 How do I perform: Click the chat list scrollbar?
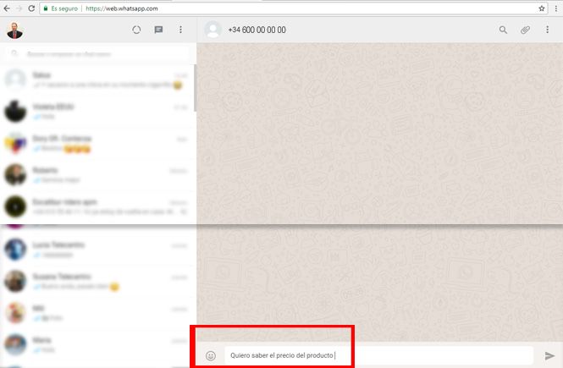pos(195,88)
